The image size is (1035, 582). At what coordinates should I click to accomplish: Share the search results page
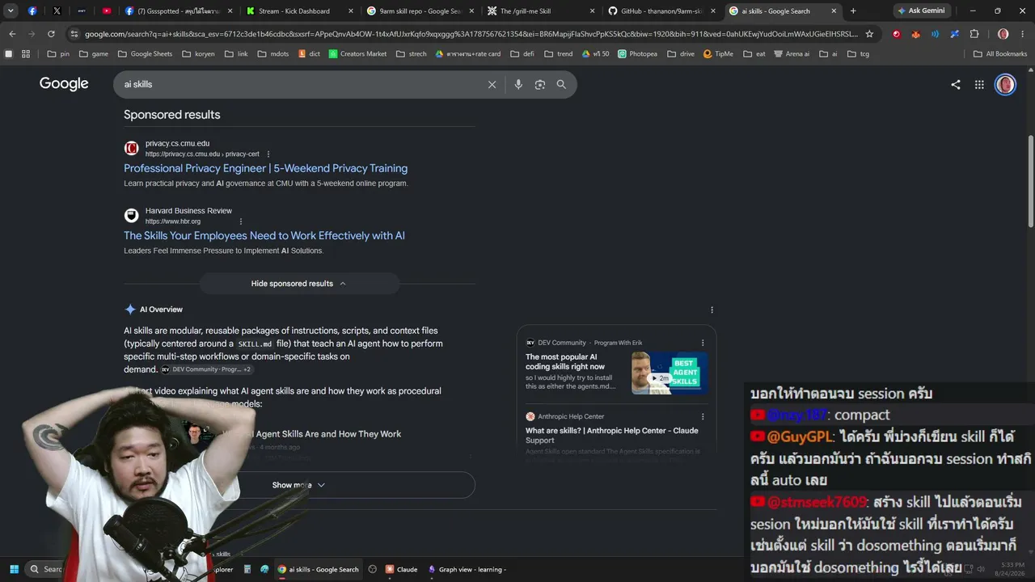[956, 84]
